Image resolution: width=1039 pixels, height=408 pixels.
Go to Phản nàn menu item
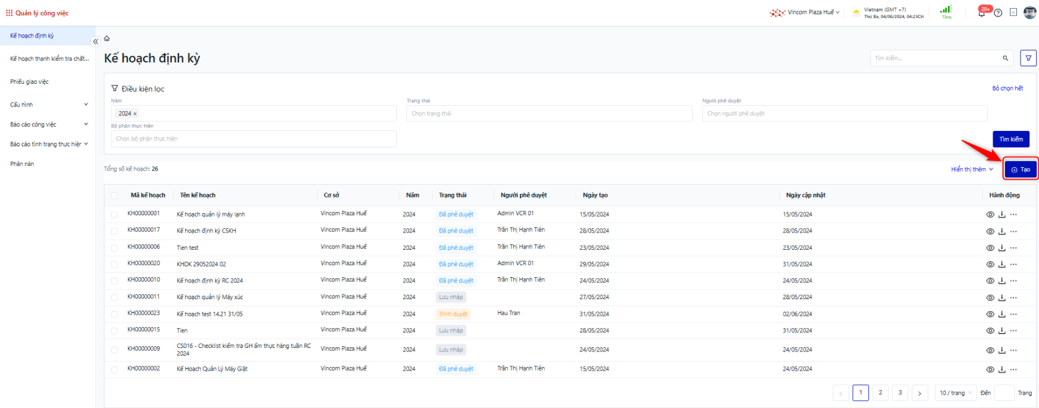point(22,164)
